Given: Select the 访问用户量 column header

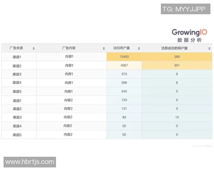Looking at the screenshot, I should point(121,48).
